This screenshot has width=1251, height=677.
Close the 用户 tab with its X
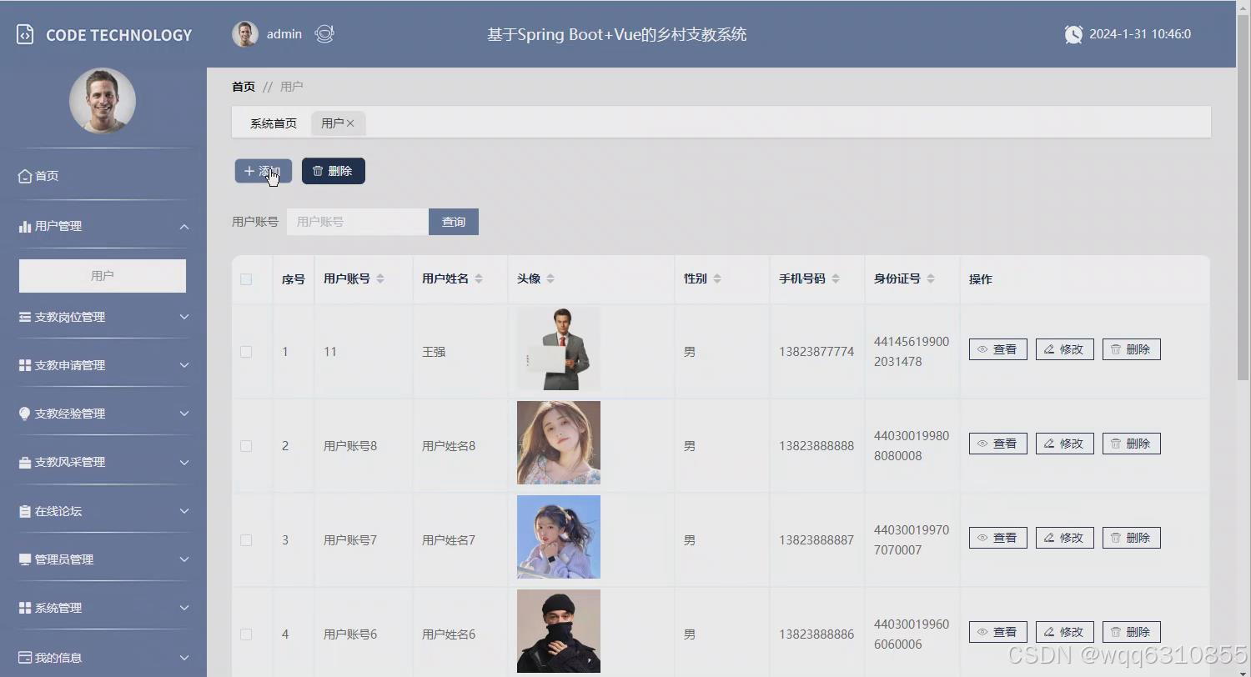(350, 123)
